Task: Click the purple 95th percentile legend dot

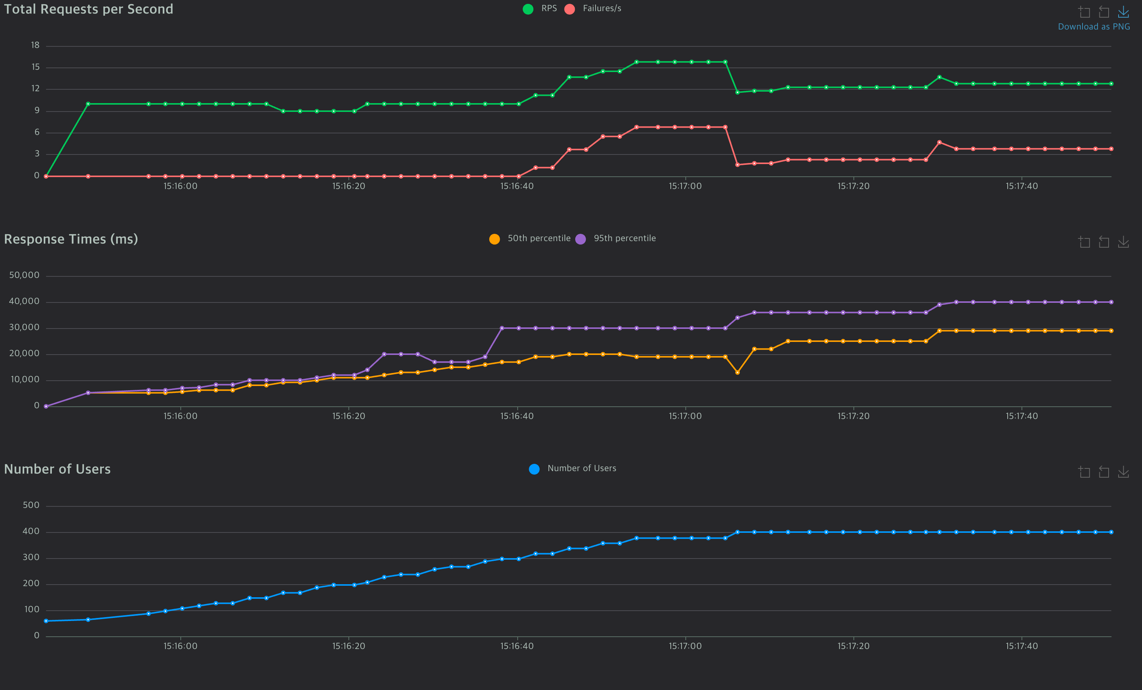Action: [x=580, y=239]
